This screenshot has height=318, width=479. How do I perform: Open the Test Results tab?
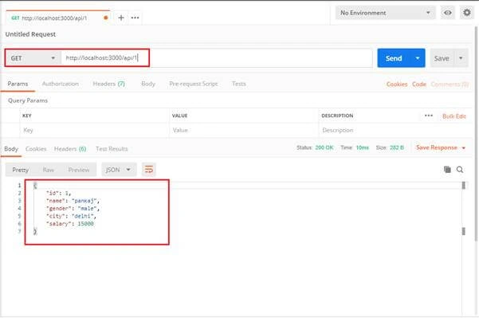click(112, 149)
